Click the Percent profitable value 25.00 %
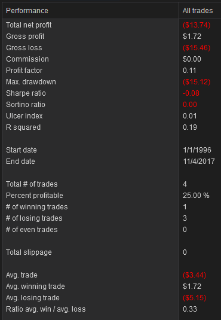Image resolution: width=221 pixels, height=320 pixels. (x=196, y=196)
